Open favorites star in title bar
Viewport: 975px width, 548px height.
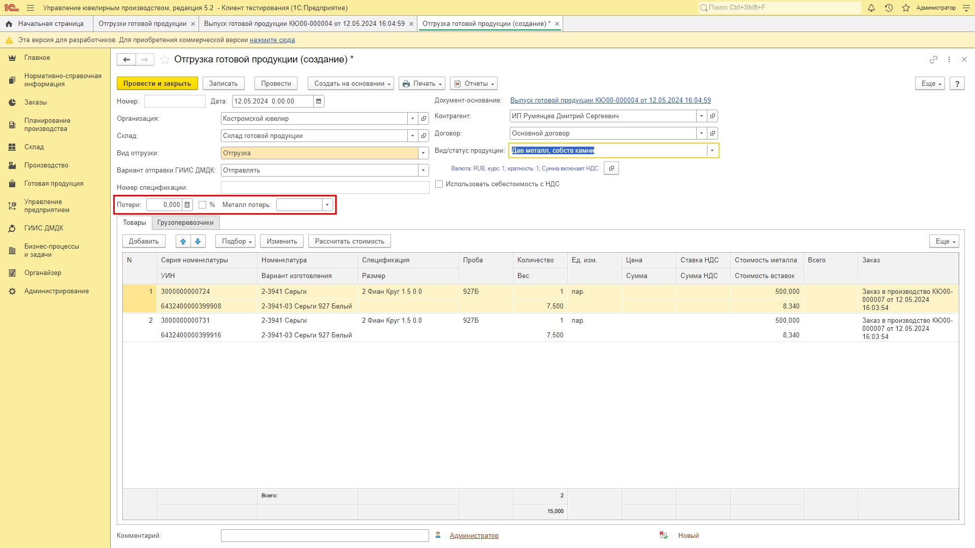coord(906,8)
